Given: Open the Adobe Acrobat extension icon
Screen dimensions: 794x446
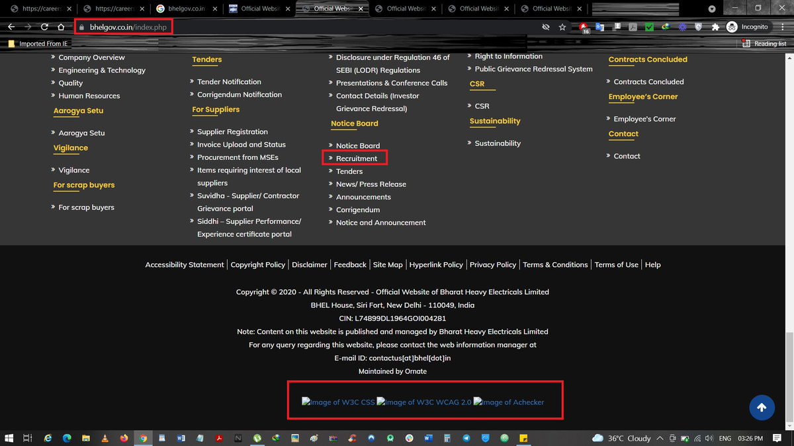Looking at the screenshot, I should [x=633, y=27].
